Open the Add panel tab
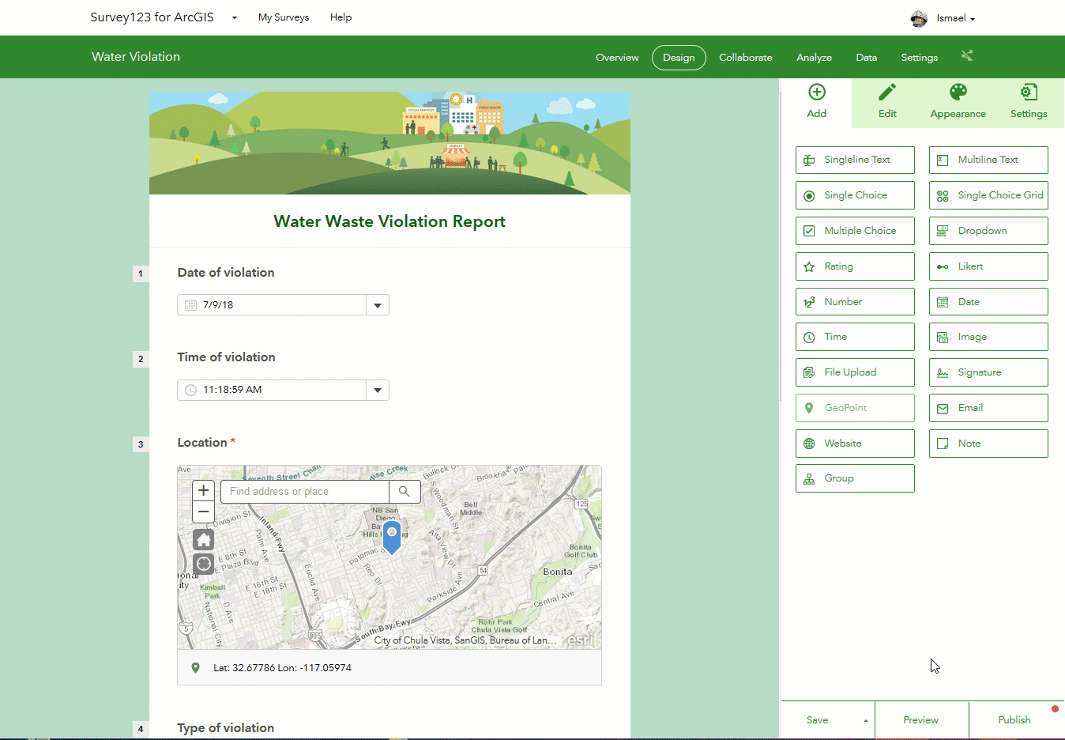The image size is (1065, 740). click(x=816, y=102)
